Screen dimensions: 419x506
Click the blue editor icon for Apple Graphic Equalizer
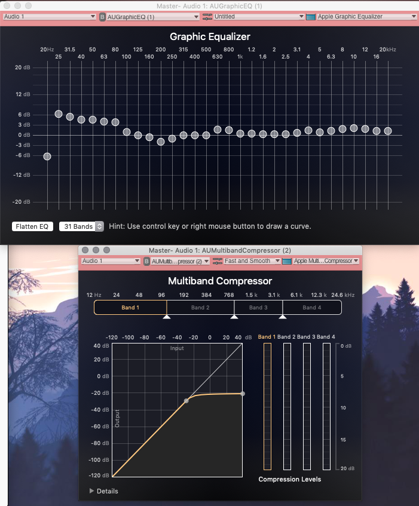(311, 17)
